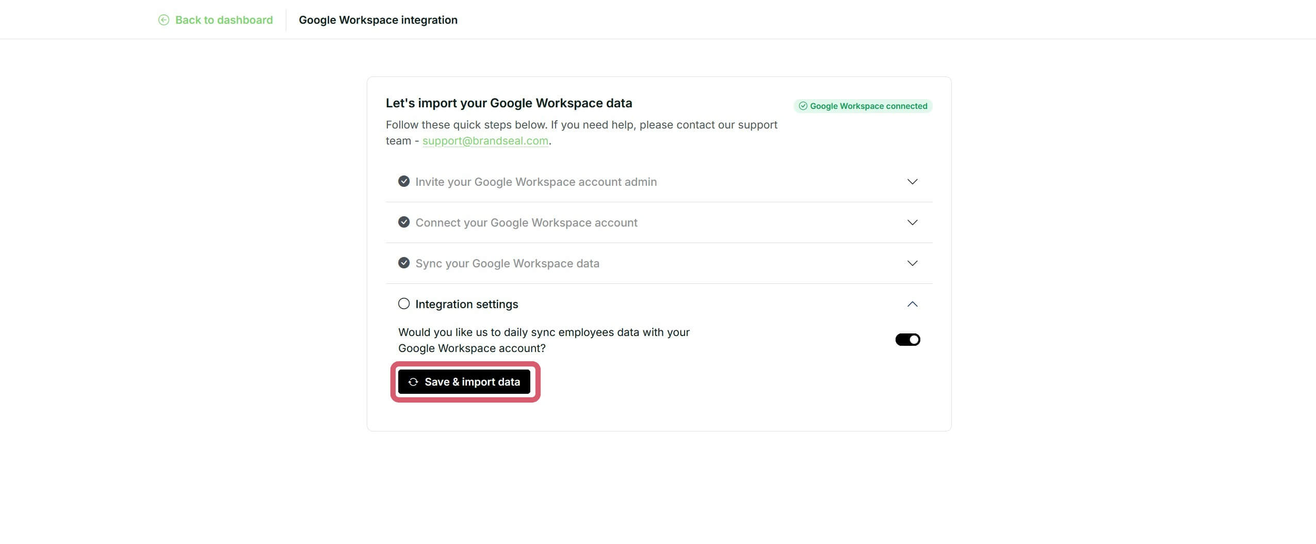Select the Google Workspace integration header title
Screen dimensions: 1316x544
(378, 20)
